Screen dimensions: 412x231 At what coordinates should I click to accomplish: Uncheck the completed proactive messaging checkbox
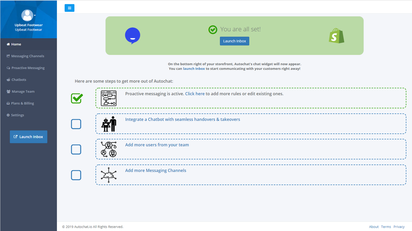click(x=76, y=98)
